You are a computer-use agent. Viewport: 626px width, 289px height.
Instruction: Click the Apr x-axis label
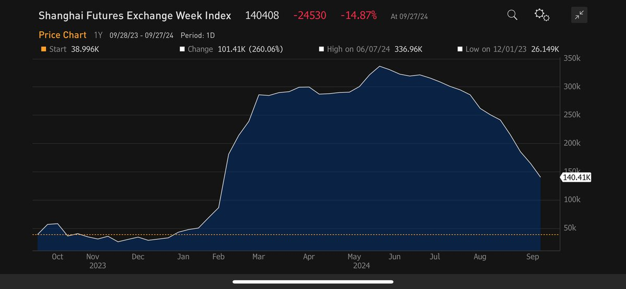309,257
